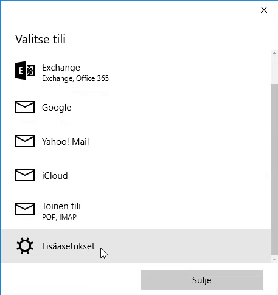Click the Valitse tili heading

(40, 39)
